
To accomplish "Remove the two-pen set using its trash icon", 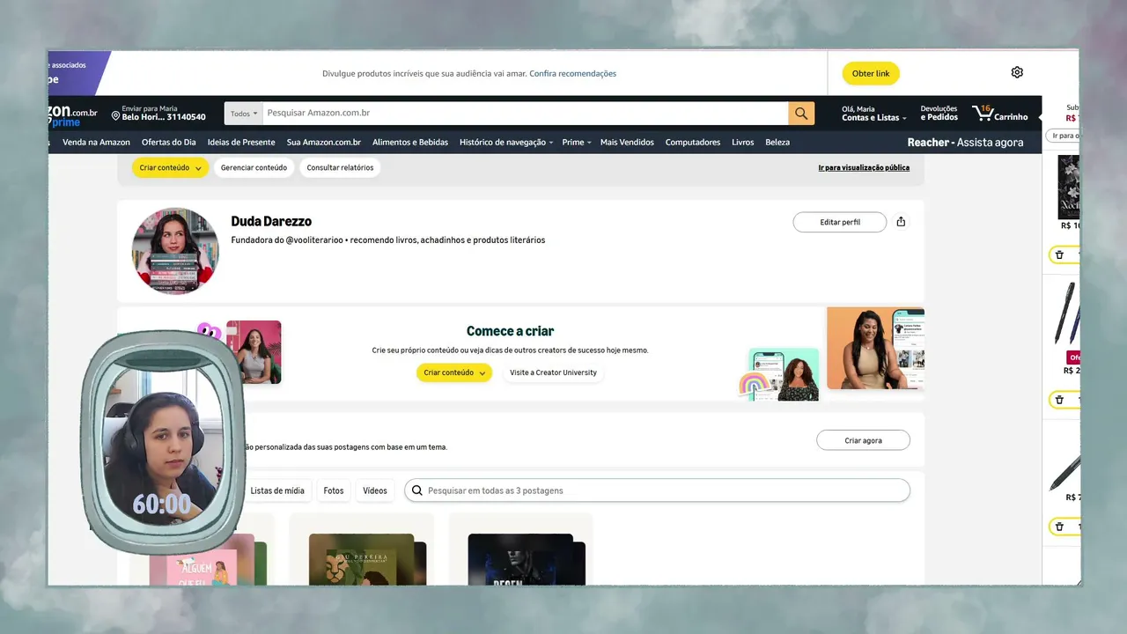I will [1059, 400].
